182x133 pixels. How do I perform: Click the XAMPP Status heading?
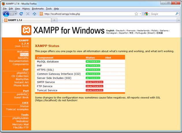click(47, 46)
